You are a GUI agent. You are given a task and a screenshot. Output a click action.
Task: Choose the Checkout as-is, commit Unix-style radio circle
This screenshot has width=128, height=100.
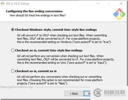13,50
